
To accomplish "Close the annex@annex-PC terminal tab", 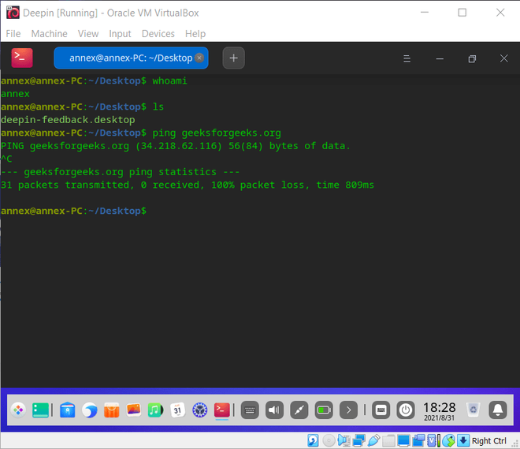I will [199, 58].
